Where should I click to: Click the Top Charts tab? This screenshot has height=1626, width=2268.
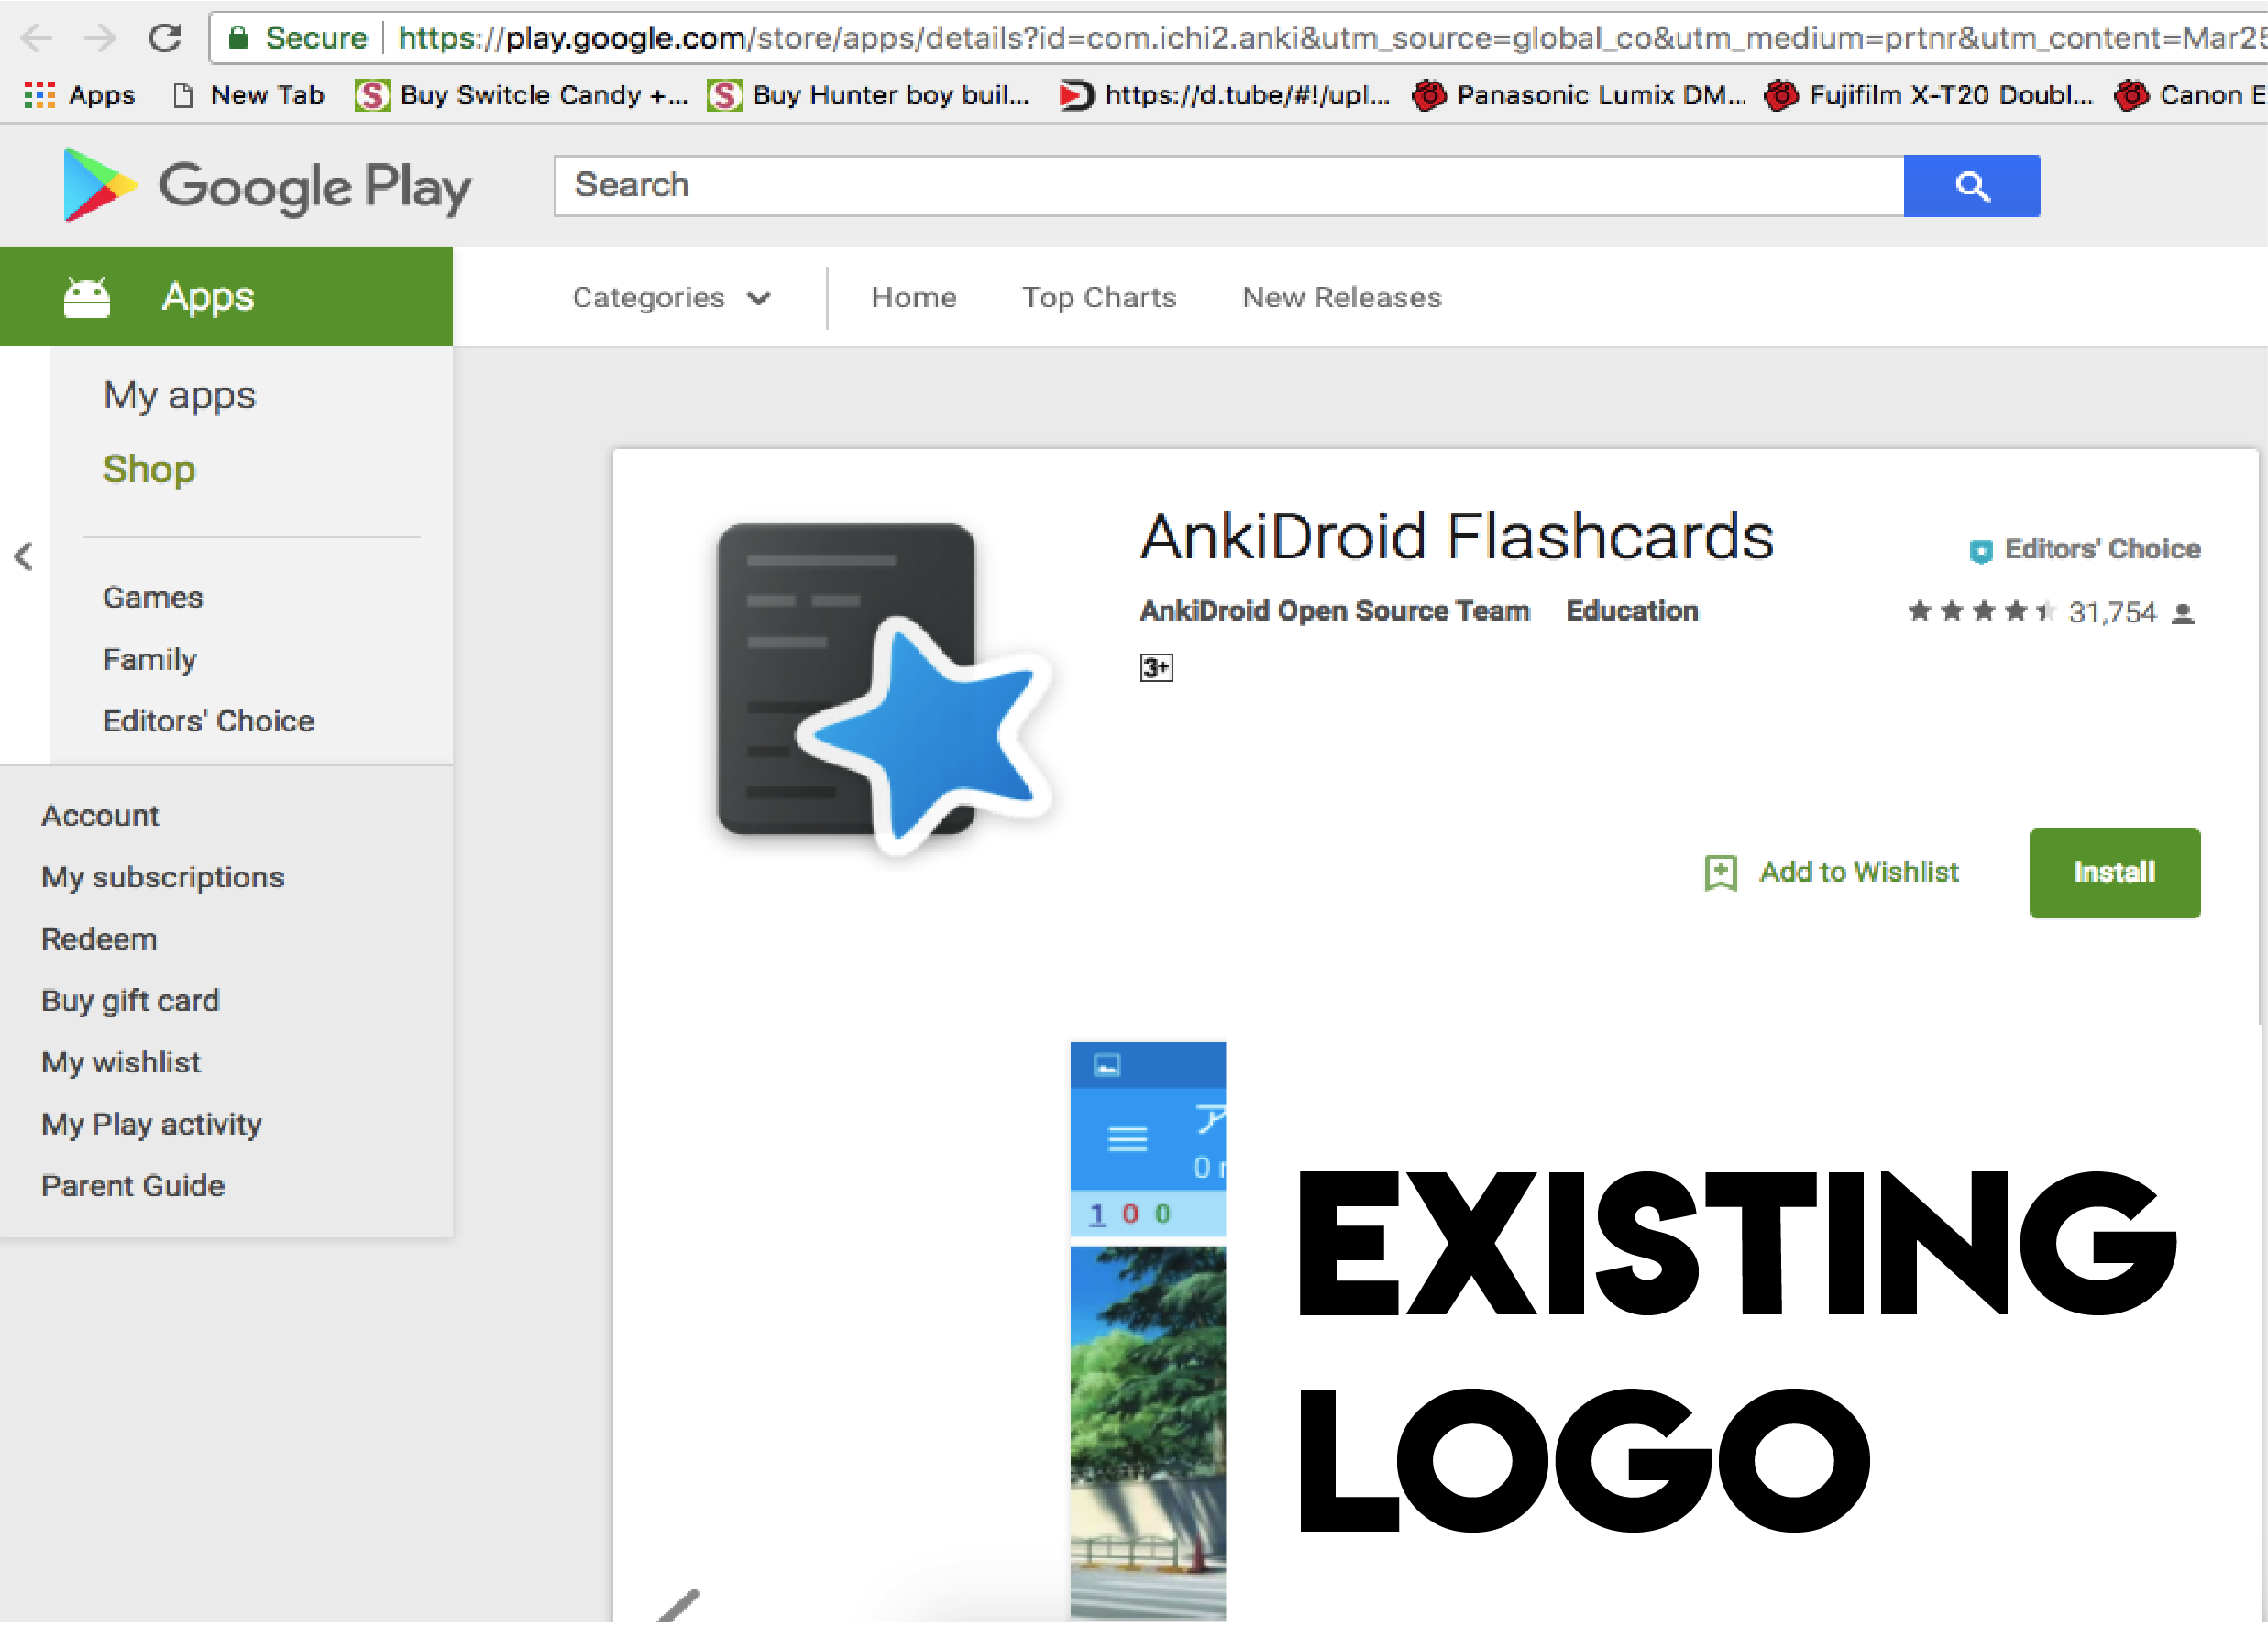pyautogui.click(x=1100, y=296)
